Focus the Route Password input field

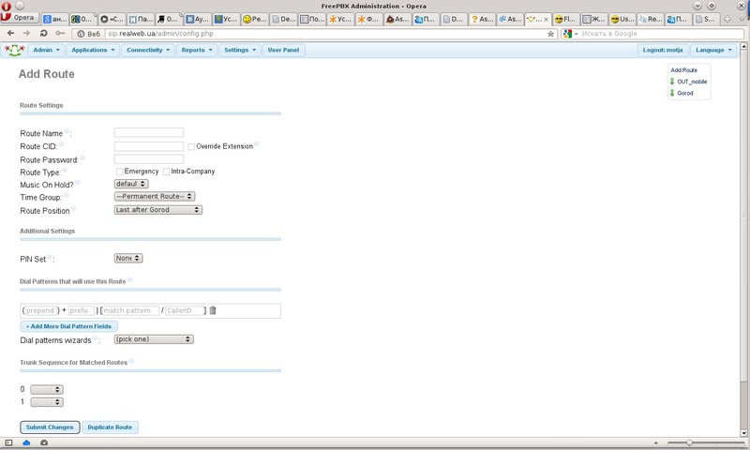point(149,158)
